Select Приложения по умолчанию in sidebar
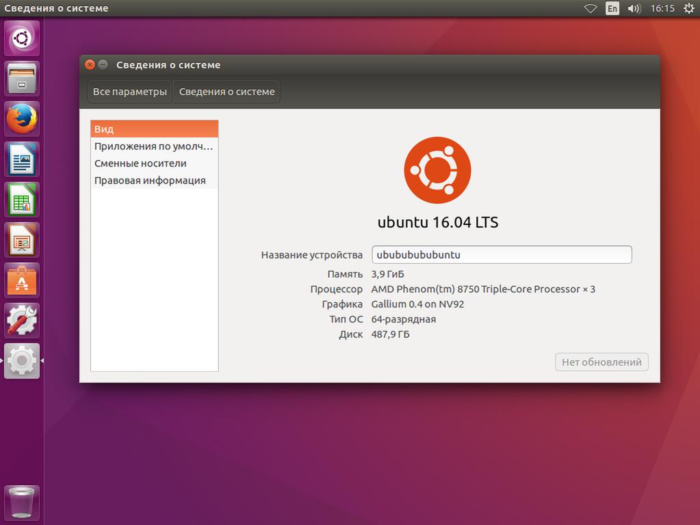Screen dimensions: 700x525 pos(155,146)
